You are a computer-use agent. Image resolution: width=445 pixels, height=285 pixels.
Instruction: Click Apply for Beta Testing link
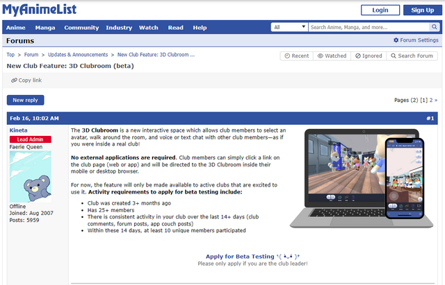click(252, 257)
